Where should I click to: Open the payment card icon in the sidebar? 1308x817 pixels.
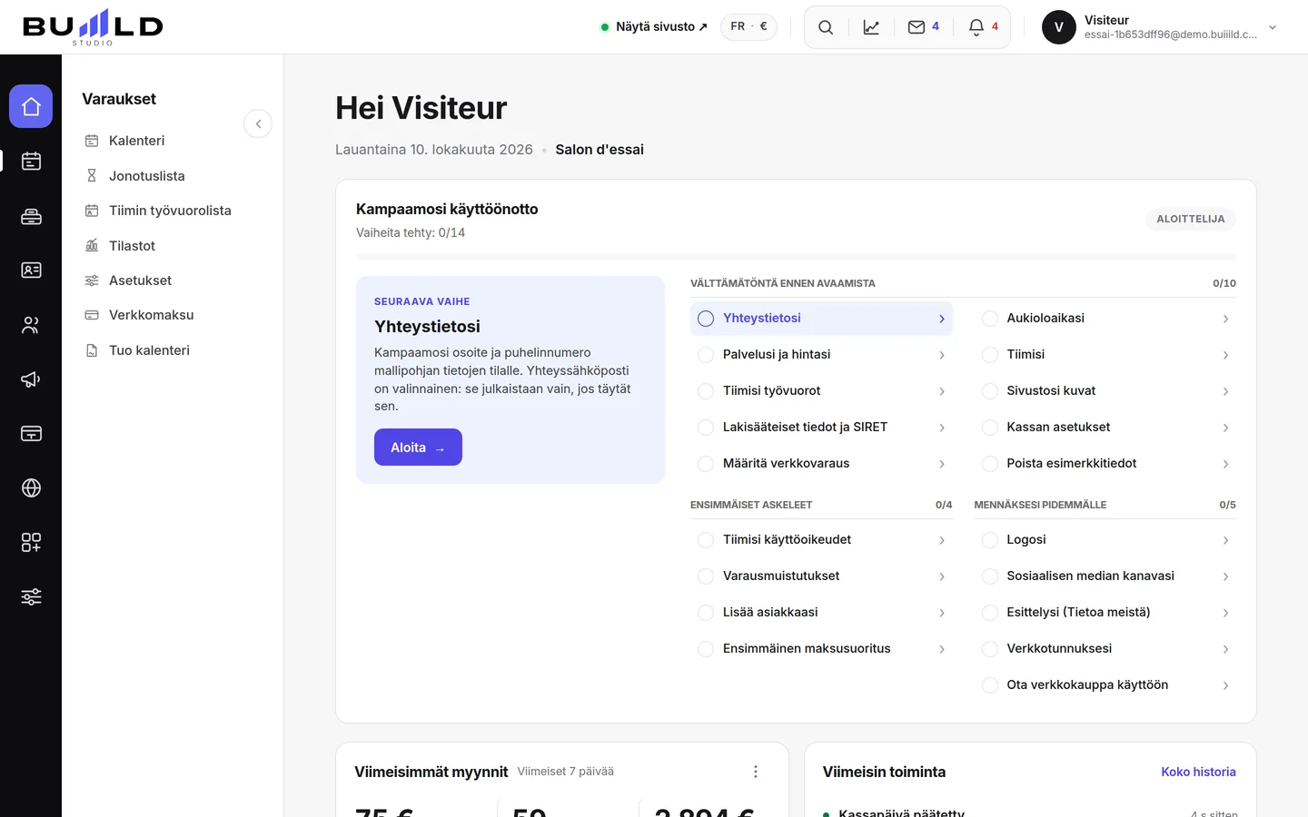pyautogui.click(x=31, y=433)
